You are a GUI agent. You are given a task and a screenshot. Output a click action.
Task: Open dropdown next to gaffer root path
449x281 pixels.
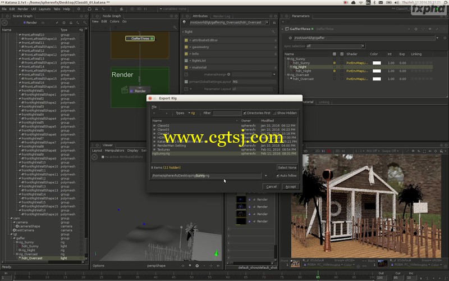point(437,38)
